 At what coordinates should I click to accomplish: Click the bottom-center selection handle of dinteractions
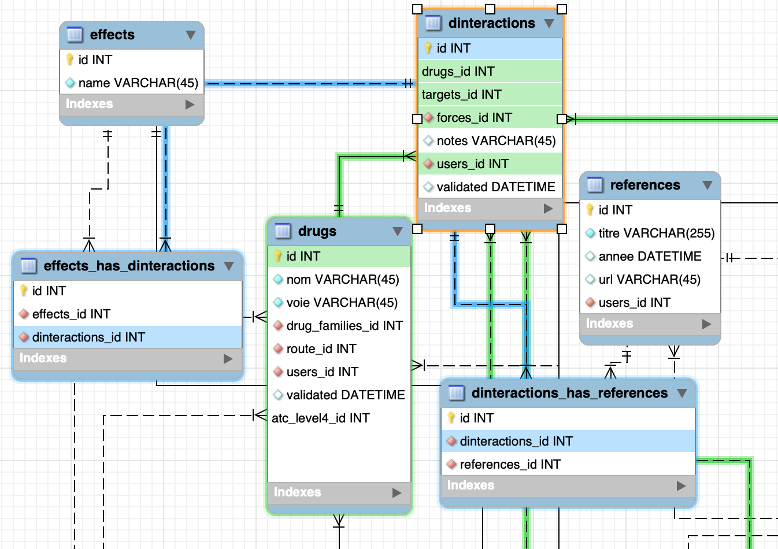point(490,229)
